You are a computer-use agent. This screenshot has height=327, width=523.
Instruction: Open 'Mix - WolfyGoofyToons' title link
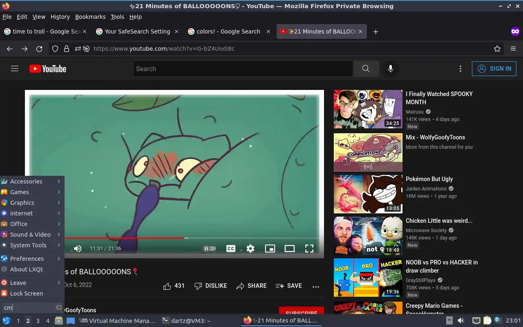pyautogui.click(x=435, y=137)
